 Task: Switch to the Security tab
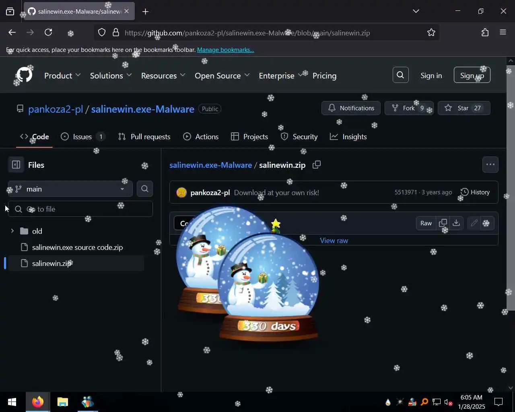tap(299, 137)
